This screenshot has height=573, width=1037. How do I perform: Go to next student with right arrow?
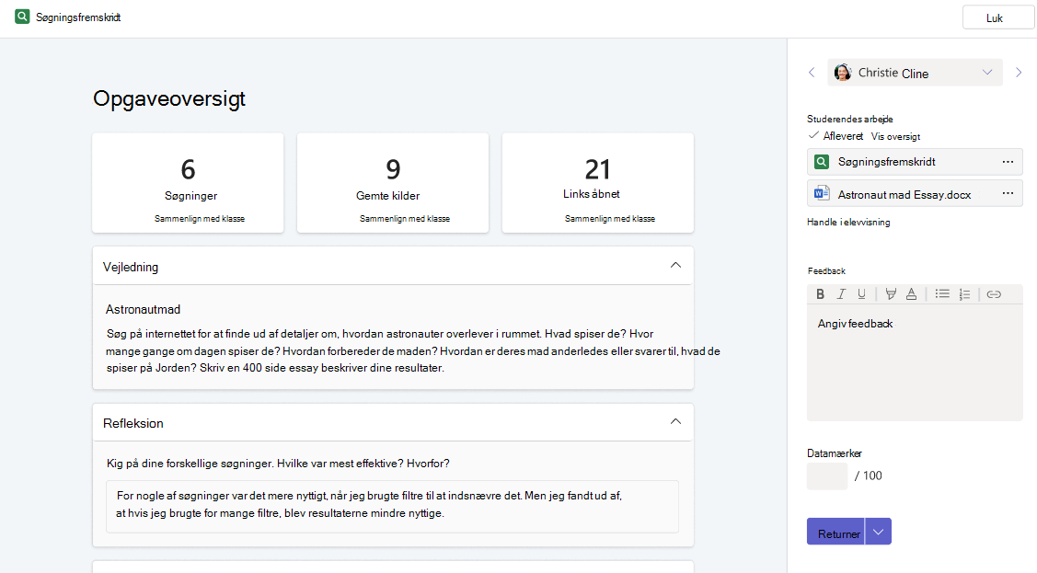click(1019, 73)
